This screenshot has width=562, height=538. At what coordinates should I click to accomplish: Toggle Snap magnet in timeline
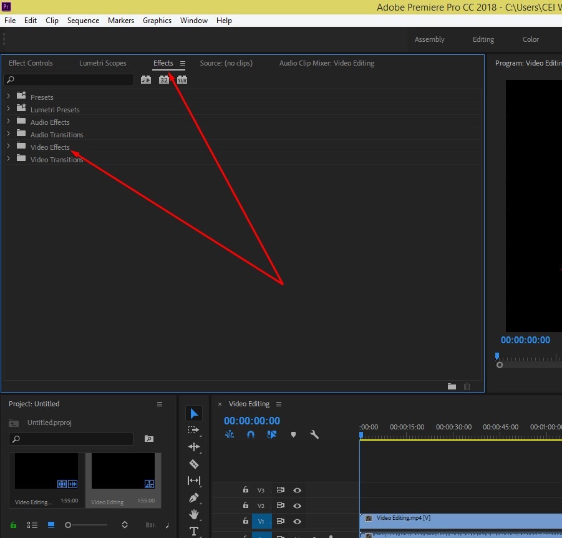point(251,434)
